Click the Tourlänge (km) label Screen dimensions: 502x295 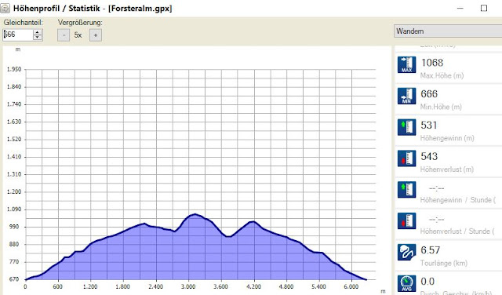(444, 264)
